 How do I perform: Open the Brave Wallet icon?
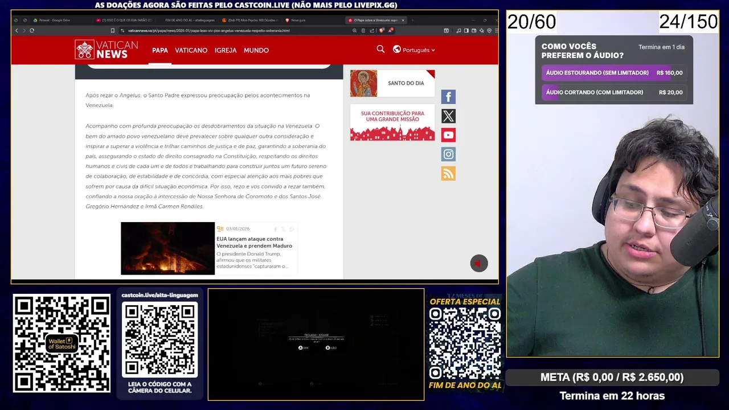474,30
